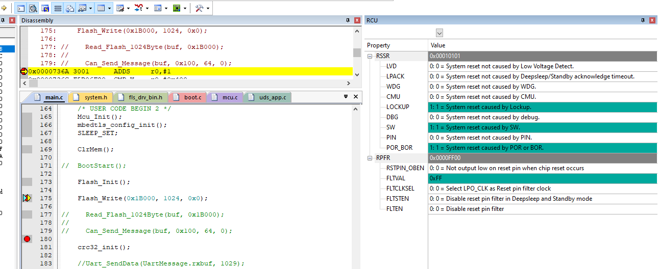Switch to the boot.c tab
The height and width of the screenshot is (269, 659).
coord(188,97)
